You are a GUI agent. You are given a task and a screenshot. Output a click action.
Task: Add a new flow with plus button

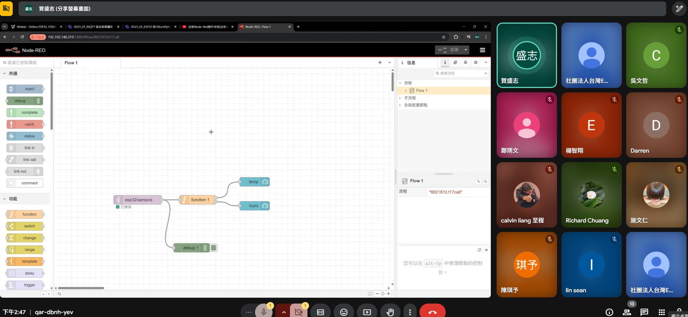click(x=380, y=63)
